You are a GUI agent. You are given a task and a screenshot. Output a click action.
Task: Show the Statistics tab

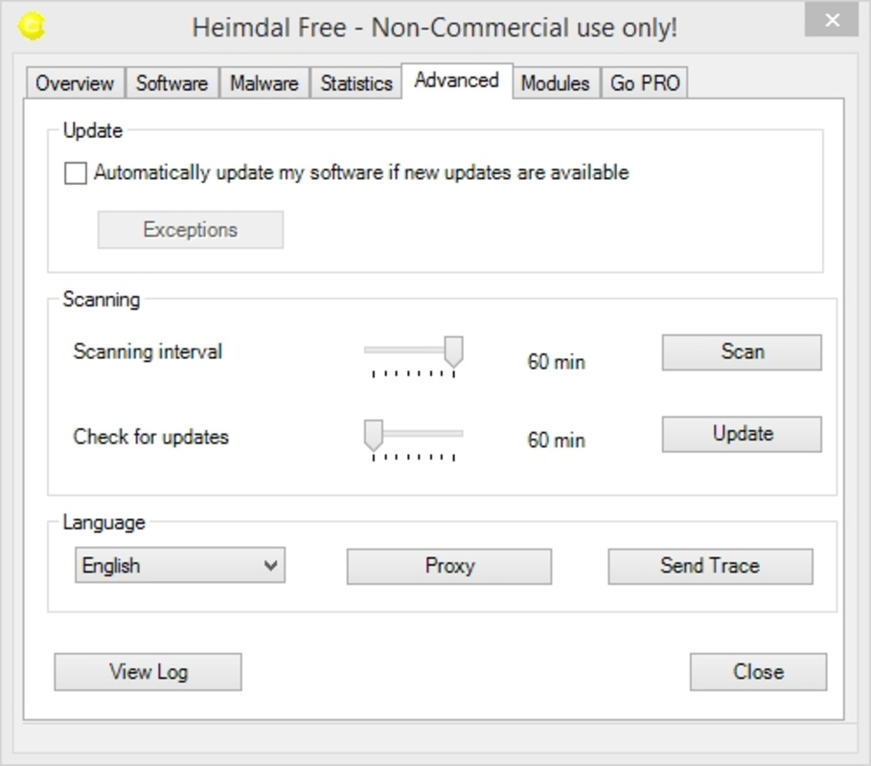(x=356, y=83)
